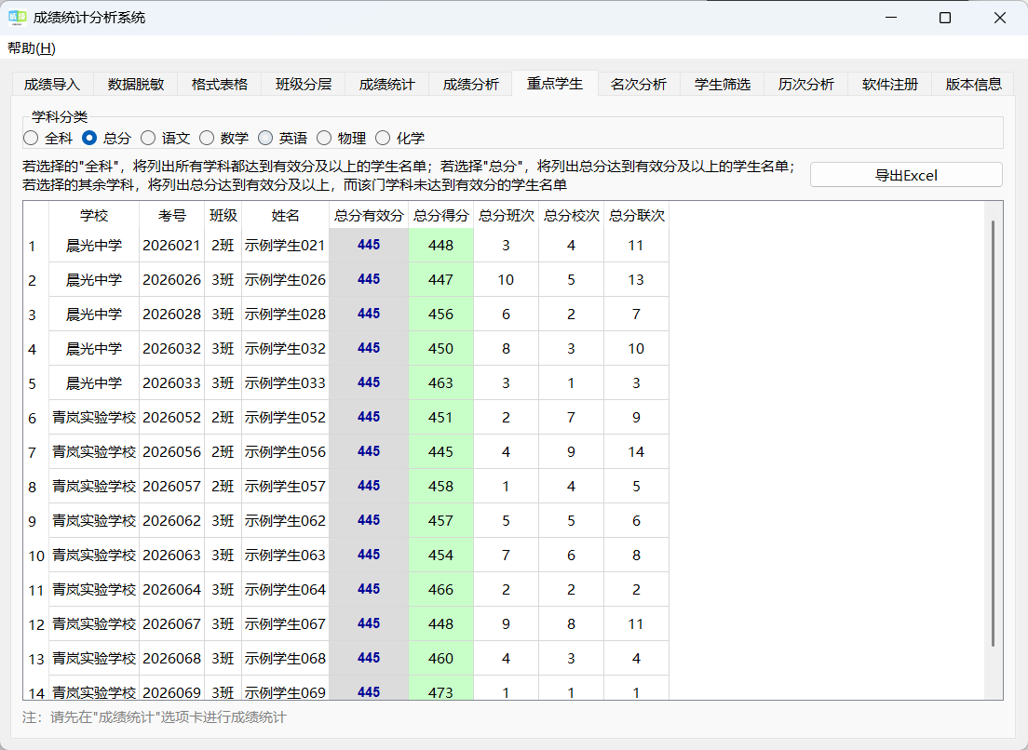The width and height of the screenshot is (1028, 750).
Task: Click the 总分有效分 column header
Action: point(369,216)
